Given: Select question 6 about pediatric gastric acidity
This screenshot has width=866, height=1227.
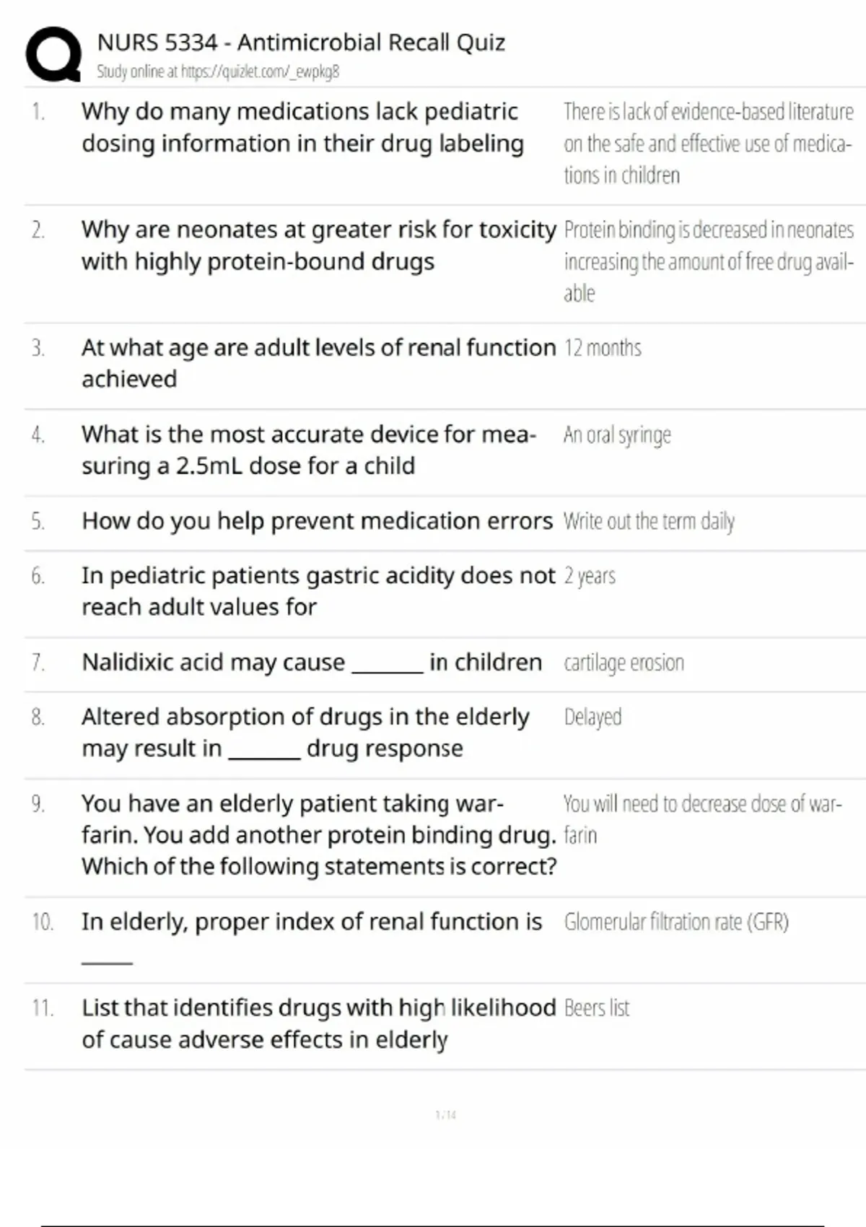Looking at the screenshot, I should 318,591.
